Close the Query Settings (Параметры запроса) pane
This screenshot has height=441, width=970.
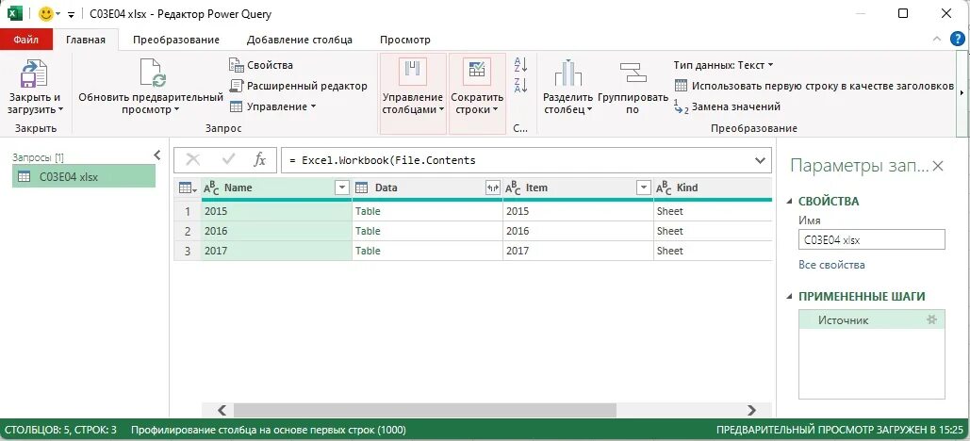(938, 166)
